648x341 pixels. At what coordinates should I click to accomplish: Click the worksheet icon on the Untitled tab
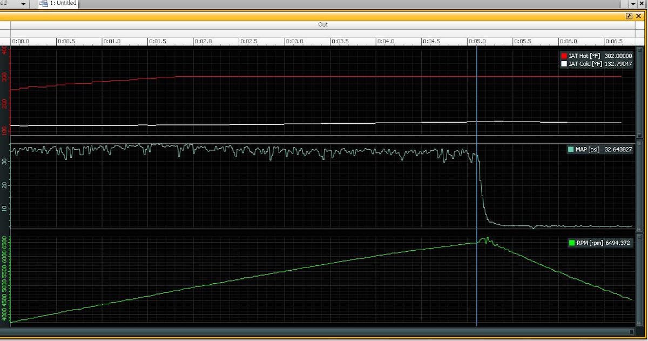point(44,4)
